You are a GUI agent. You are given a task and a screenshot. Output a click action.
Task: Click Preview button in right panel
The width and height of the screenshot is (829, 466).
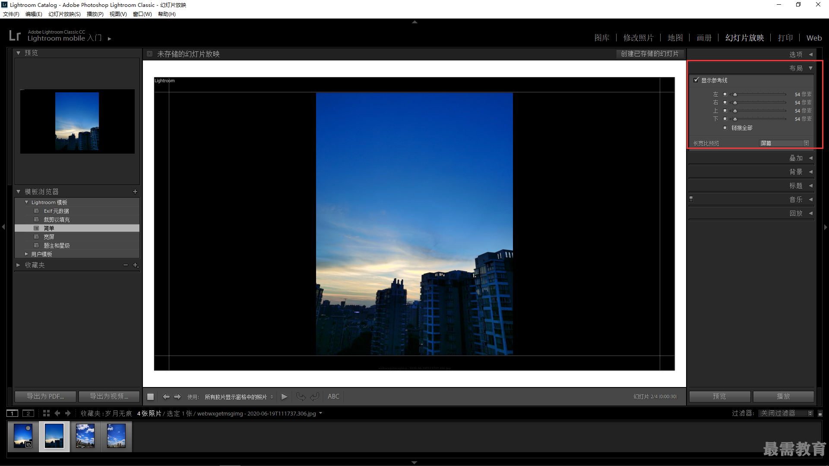(720, 397)
